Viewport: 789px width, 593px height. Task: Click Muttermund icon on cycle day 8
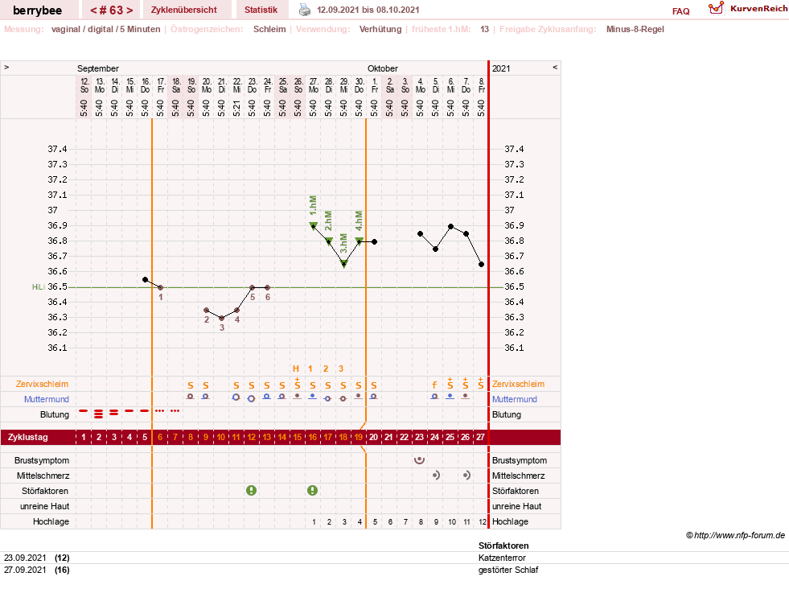tap(190, 397)
